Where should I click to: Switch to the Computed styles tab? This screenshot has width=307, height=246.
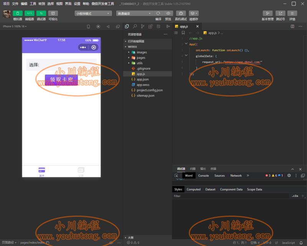click(x=193, y=189)
